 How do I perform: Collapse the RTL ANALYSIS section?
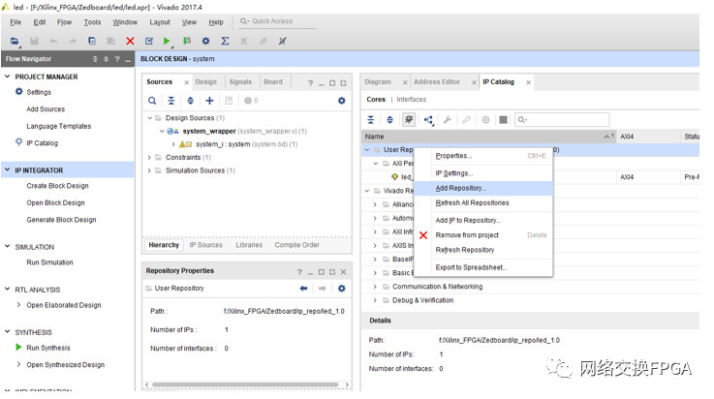tap(8, 289)
